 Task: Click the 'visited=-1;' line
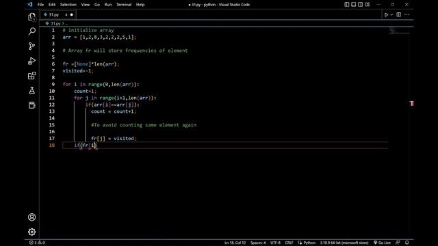78,71
